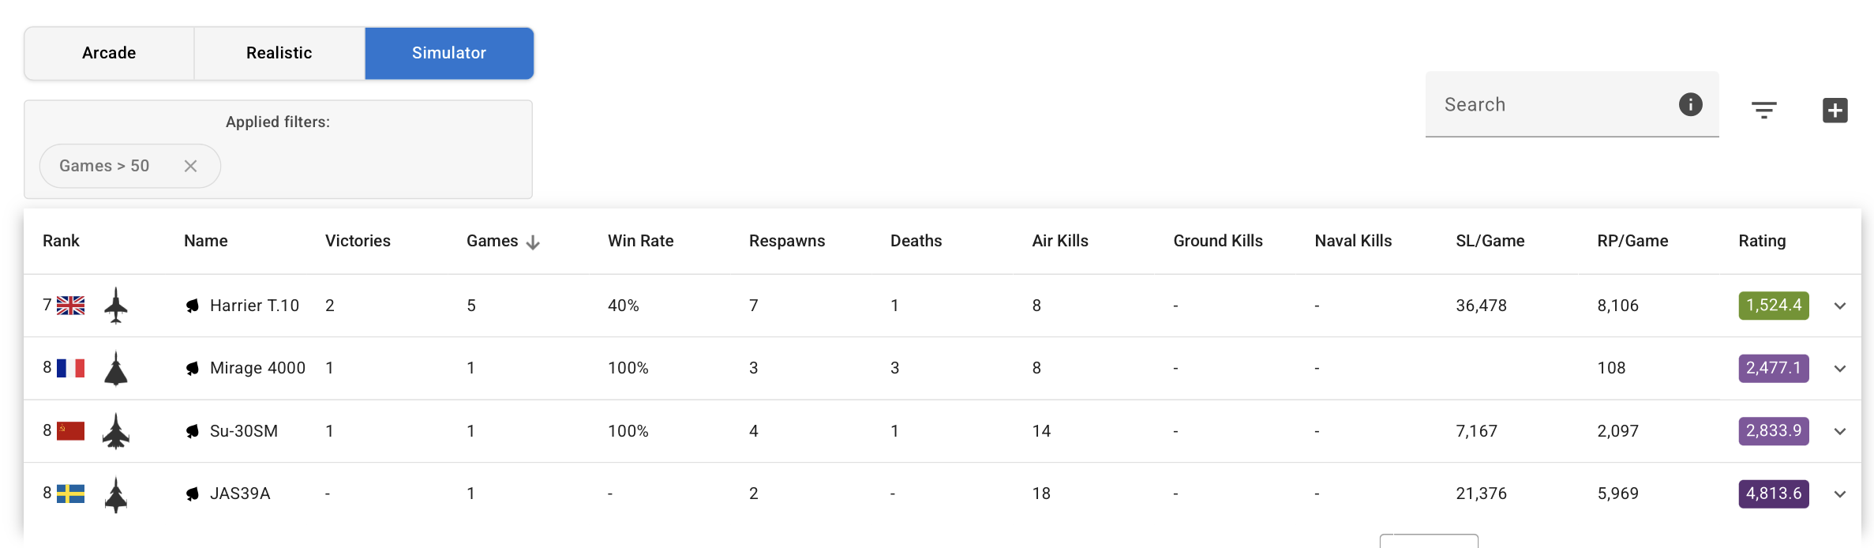Click the add column plus icon
1874x548 pixels.
pyautogui.click(x=1835, y=110)
